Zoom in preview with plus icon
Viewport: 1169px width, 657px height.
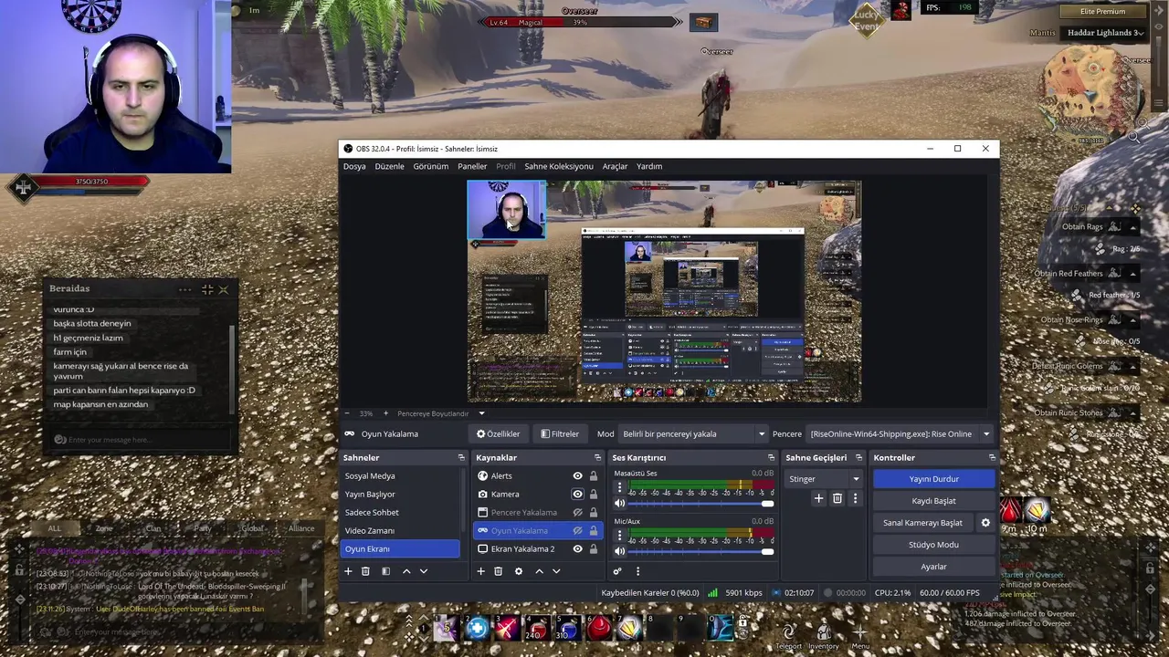384,413
